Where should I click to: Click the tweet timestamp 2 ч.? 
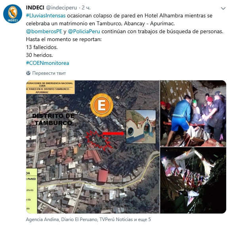(86, 8)
